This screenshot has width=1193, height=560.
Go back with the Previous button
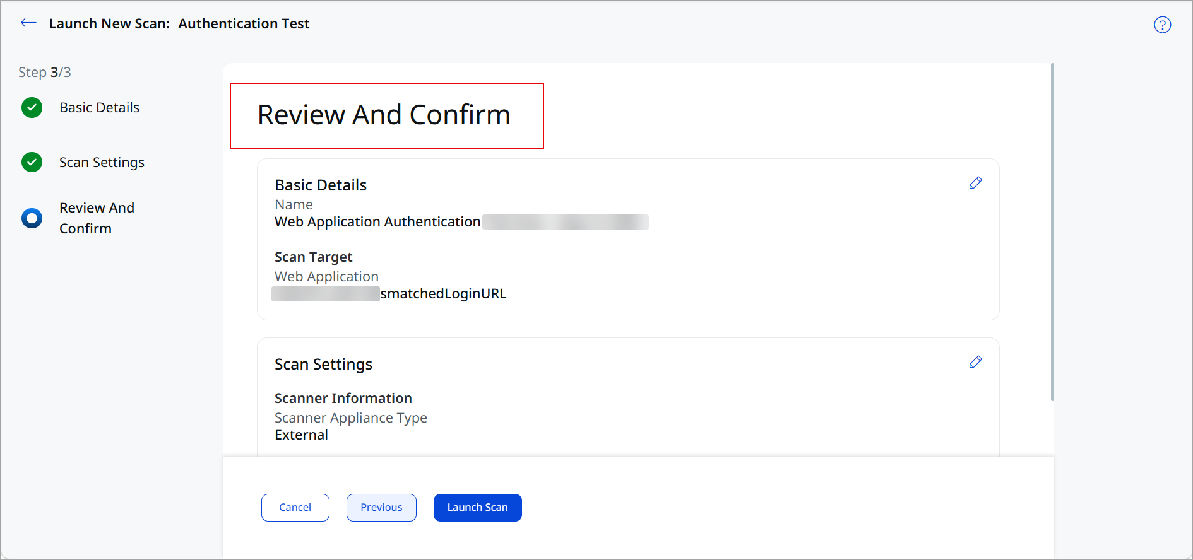(x=381, y=508)
